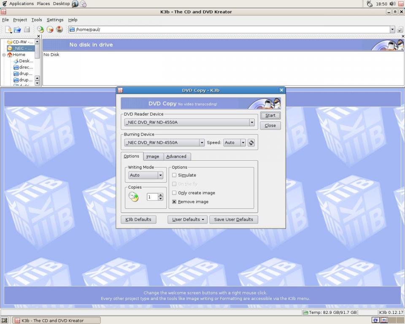The width and height of the screenshot is (405, 324).
Task: Click the Close button in DVD Copy dialog
Action: (270, 126)
